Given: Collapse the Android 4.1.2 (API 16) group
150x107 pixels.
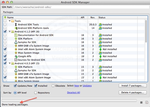Looking at the screenshot, I should click(x=9, y=31).
